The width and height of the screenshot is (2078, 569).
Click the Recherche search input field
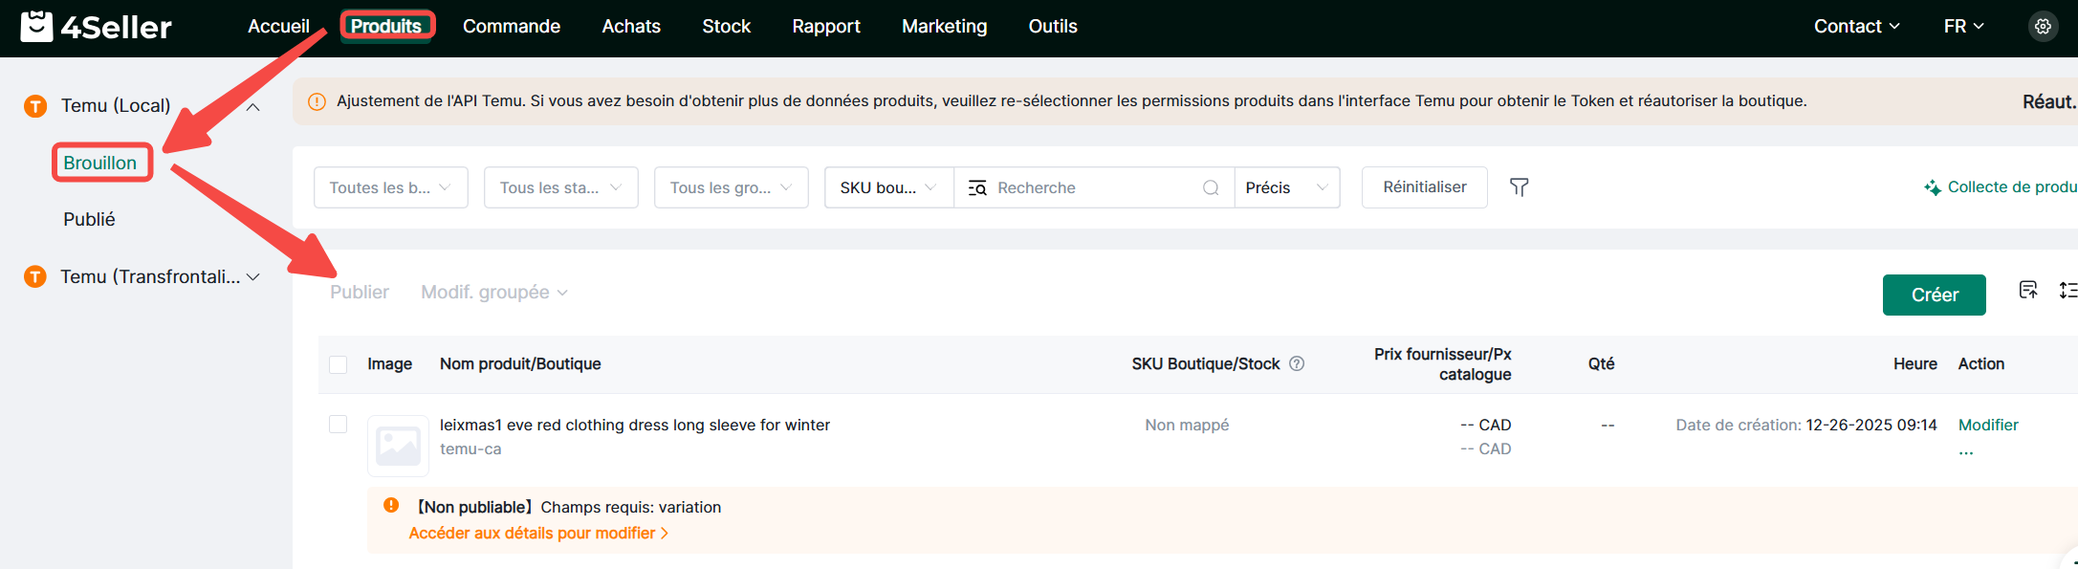coord(1090,187)
